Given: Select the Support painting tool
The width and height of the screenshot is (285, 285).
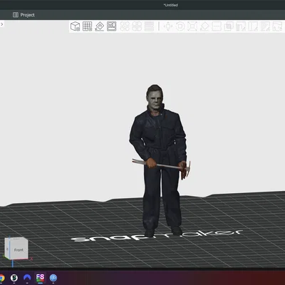Looking at the screenshot, I should coord(241,26).
